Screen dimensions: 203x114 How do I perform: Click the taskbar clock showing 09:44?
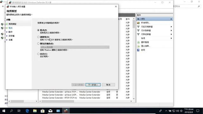[x=189, y=111]
